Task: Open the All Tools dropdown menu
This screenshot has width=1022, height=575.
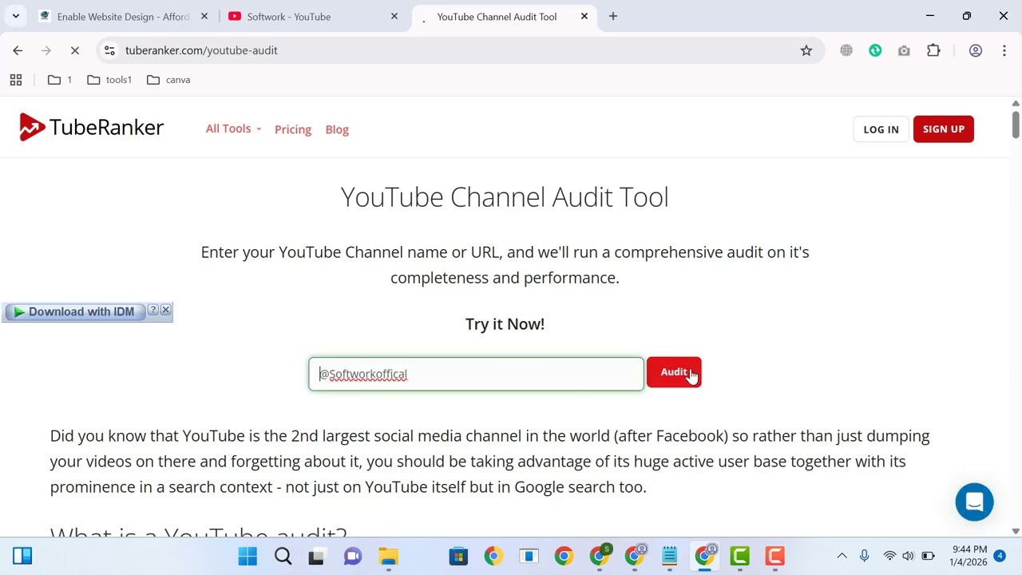Action: tap(233, 129)
